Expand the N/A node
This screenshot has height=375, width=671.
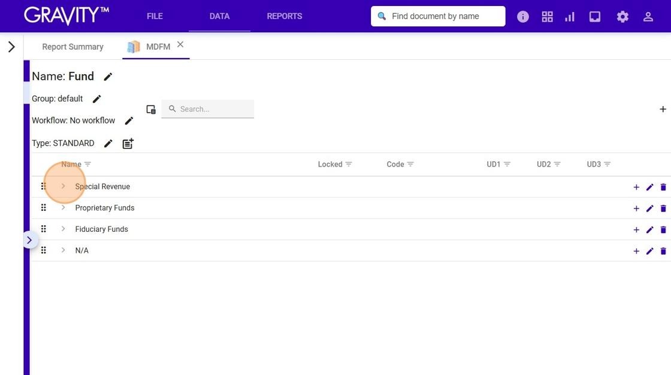pyautogui.click(x=63, y=250)
